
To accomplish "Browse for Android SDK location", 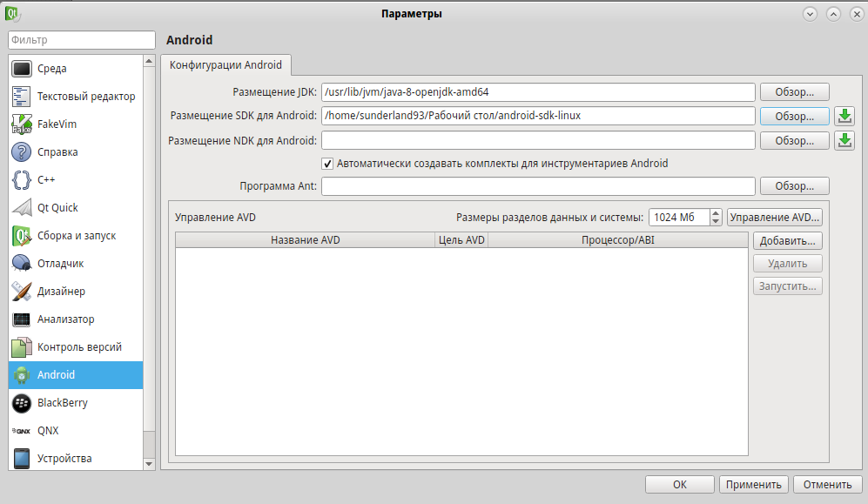I will click(x=794, y=116).
